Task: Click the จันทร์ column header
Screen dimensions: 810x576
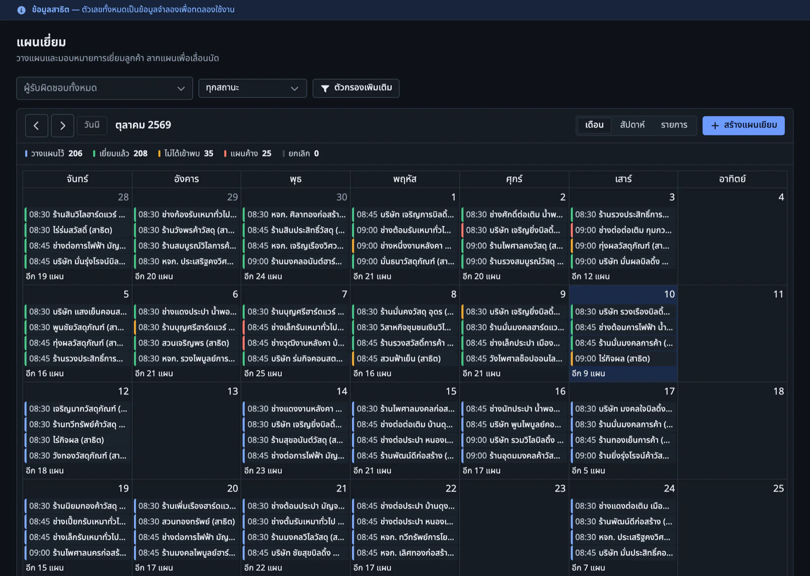Action: point(77,179)
